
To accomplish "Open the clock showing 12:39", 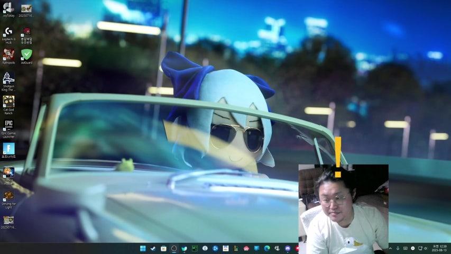I will tap(440, 248).
